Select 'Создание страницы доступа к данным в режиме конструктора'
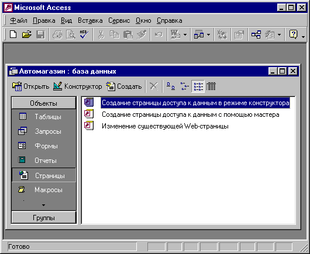 195,103
